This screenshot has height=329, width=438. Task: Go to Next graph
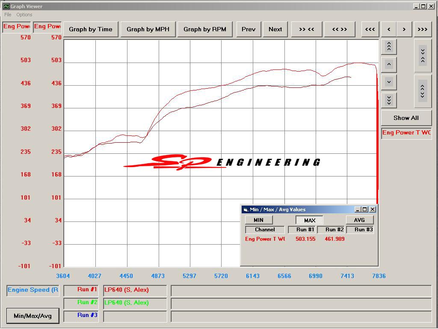275,30
